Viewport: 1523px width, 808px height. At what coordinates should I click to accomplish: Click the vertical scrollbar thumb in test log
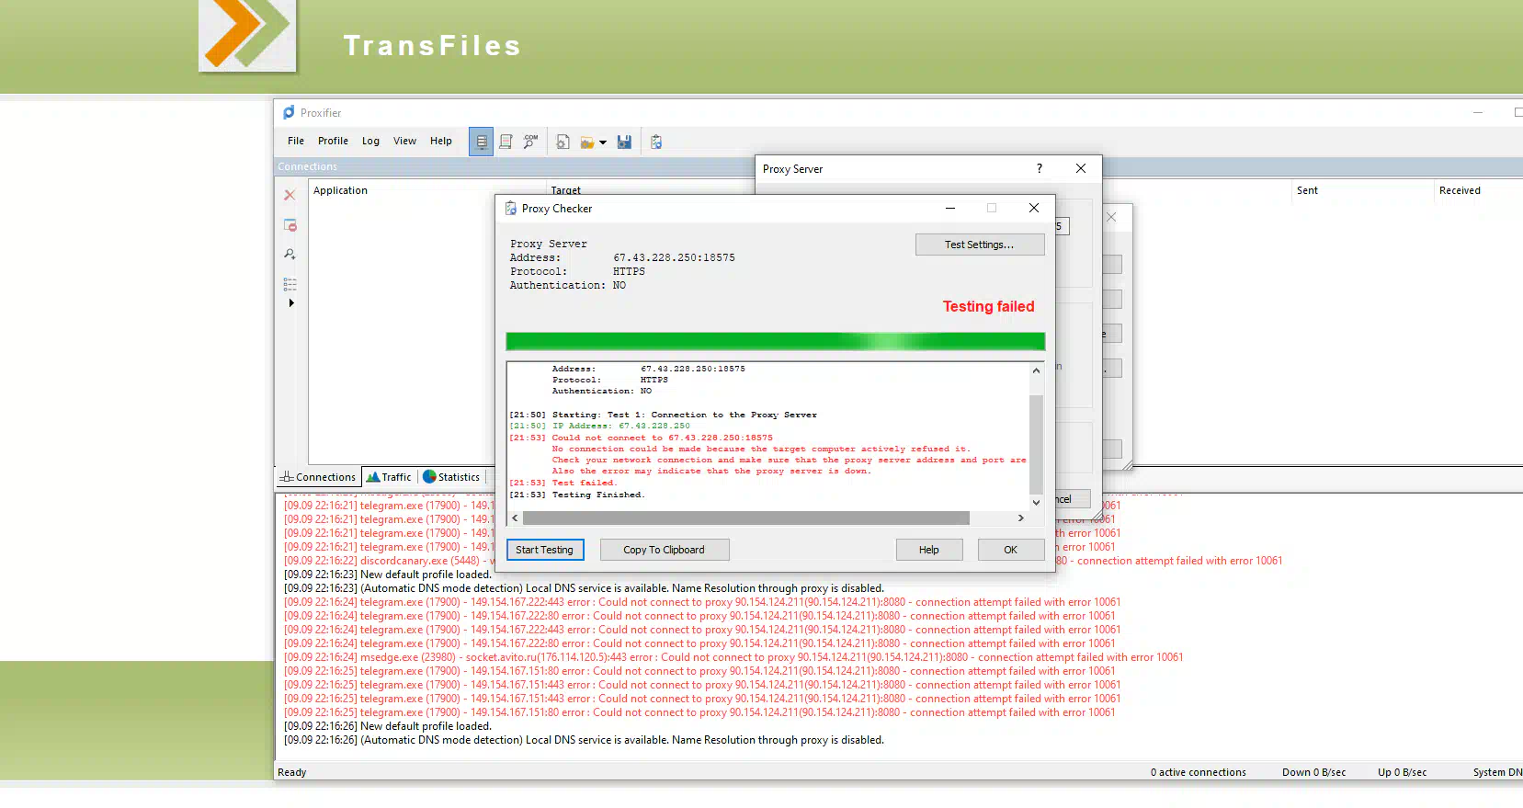coord(1036,445)
